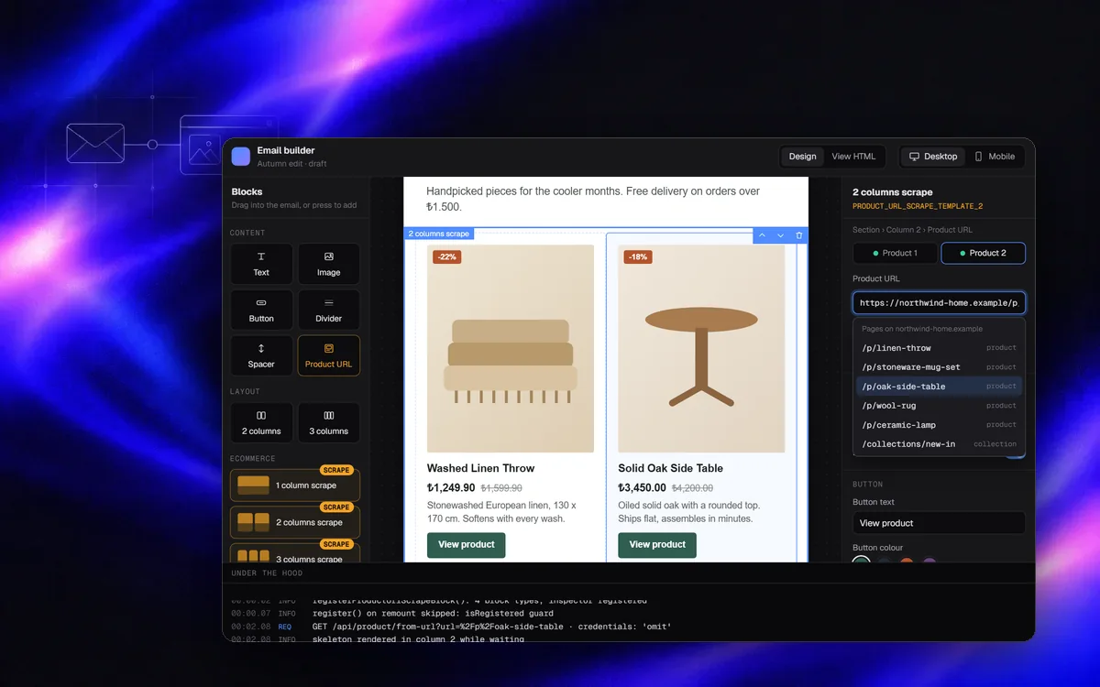This screenshot has width=1100, height=687.
Task: Move the selected block up
Action: coord(762,235)
